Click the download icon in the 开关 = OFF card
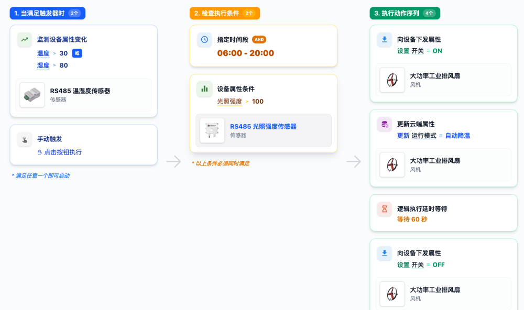This screenshot has width=524, height=310. click(x=385, y=253)
